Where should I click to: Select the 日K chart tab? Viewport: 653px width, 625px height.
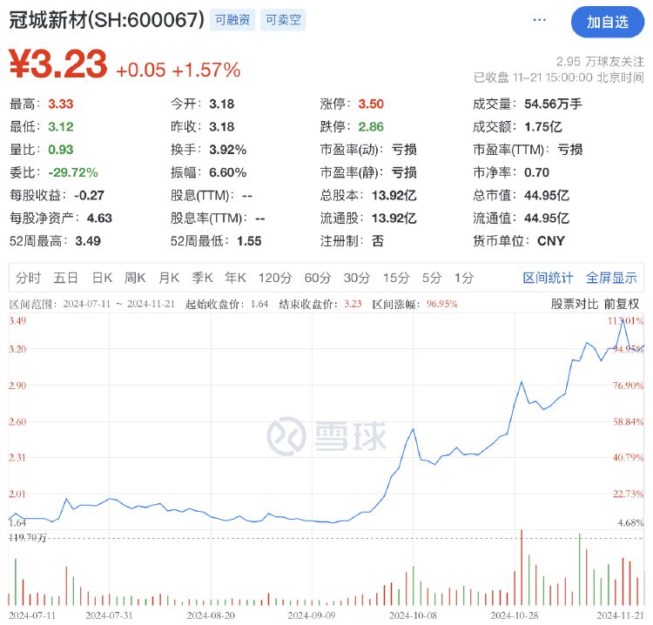[x=103, y=278]
